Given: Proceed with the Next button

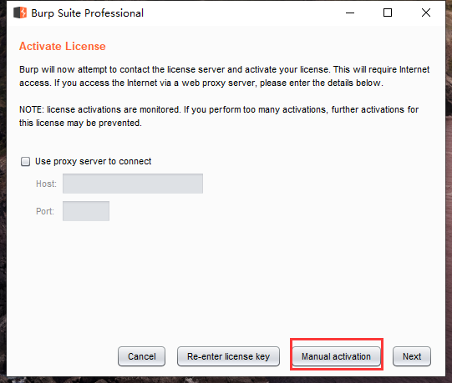Looking at the screenshot, I should click(412, 356).
